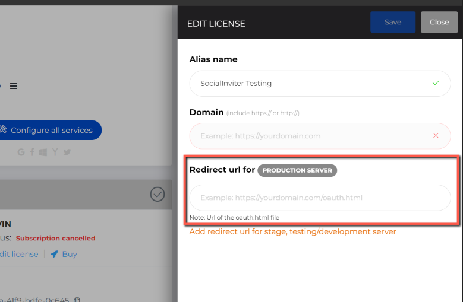This screenshot has width=463, height=302.
Task: Close the Edit License panel
Action: (439, 22)
